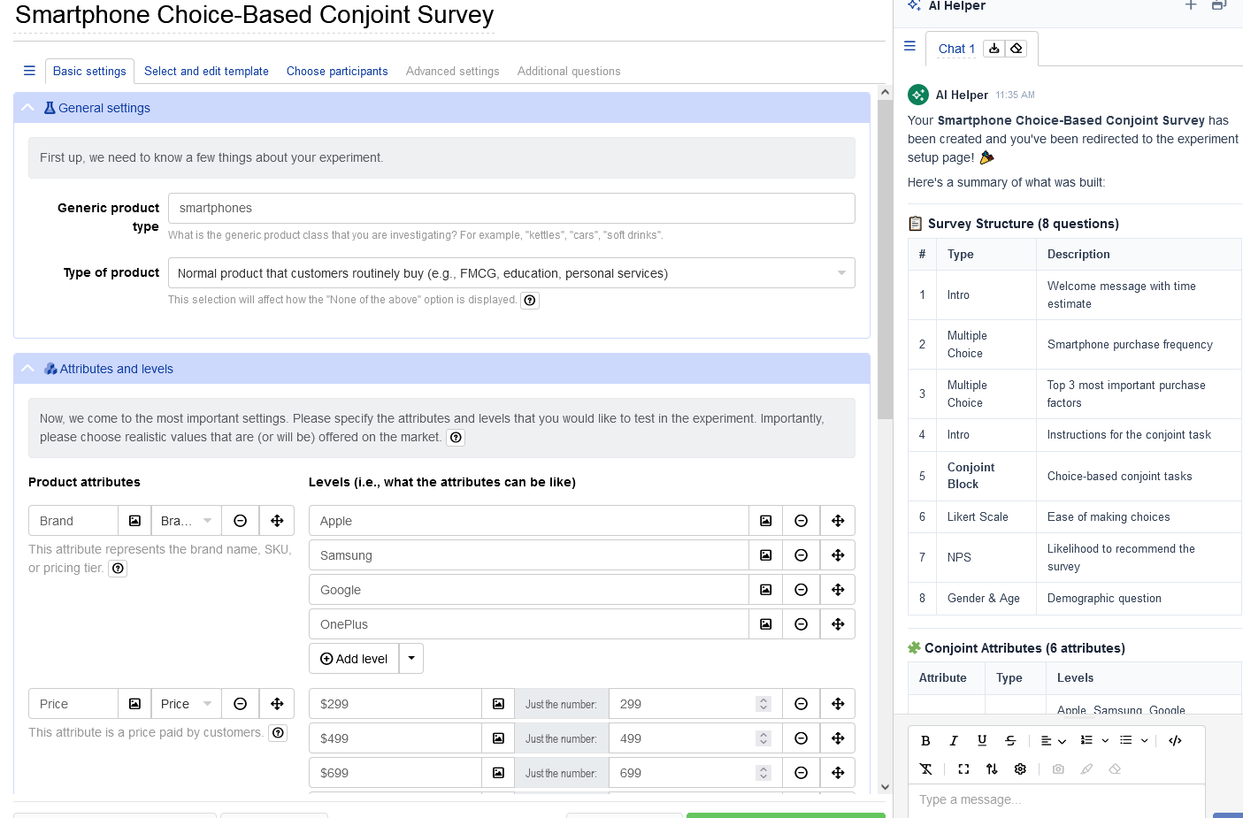The height and width of the screenshot is (818, 1243).
Task: Add image to the $299 level
Action: point(498,704)
